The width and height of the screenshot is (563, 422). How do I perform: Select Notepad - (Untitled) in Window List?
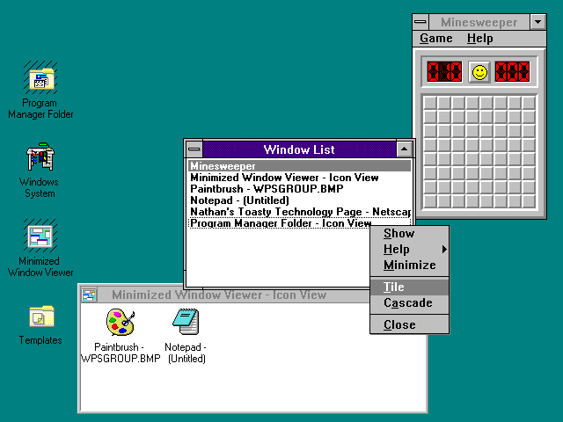[299, 200]
